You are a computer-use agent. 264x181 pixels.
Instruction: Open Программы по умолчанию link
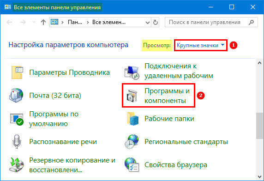pos(54,119)
